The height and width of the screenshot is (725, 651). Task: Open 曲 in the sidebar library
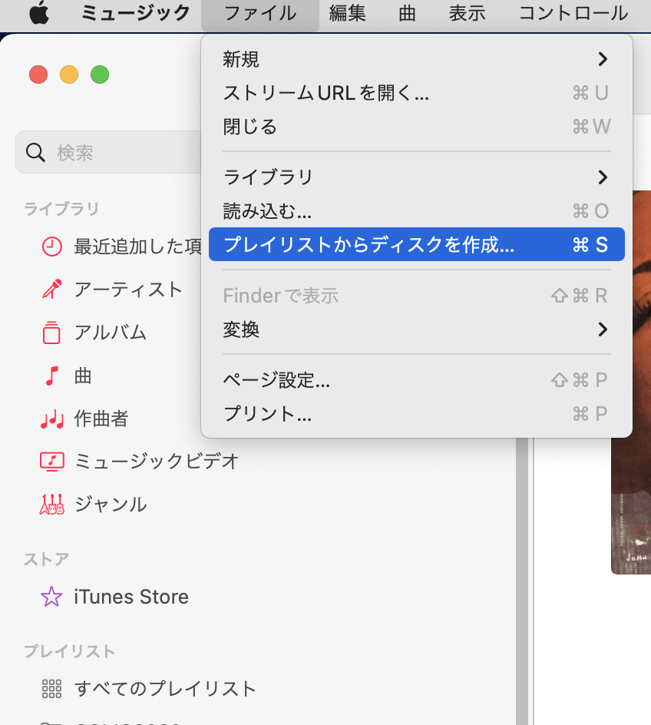(83, 376)
